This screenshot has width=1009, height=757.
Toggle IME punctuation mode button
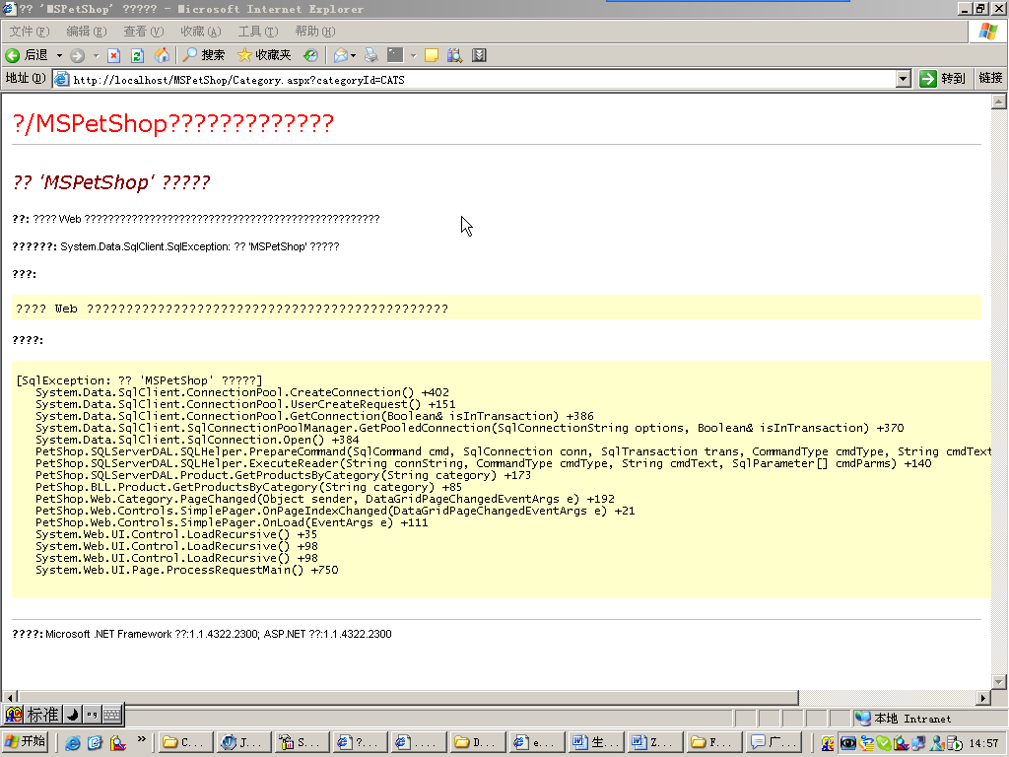tap(92, 715)
